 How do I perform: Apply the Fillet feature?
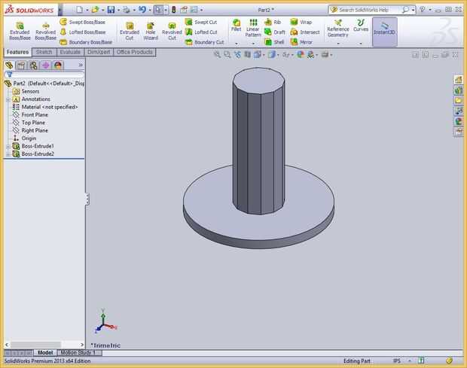[237, 26]
